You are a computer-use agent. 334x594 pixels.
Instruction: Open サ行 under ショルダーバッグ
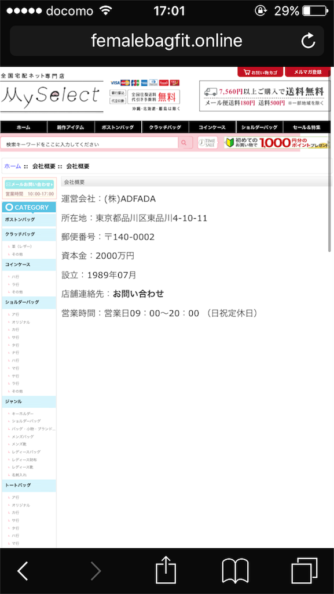(16, 337)
